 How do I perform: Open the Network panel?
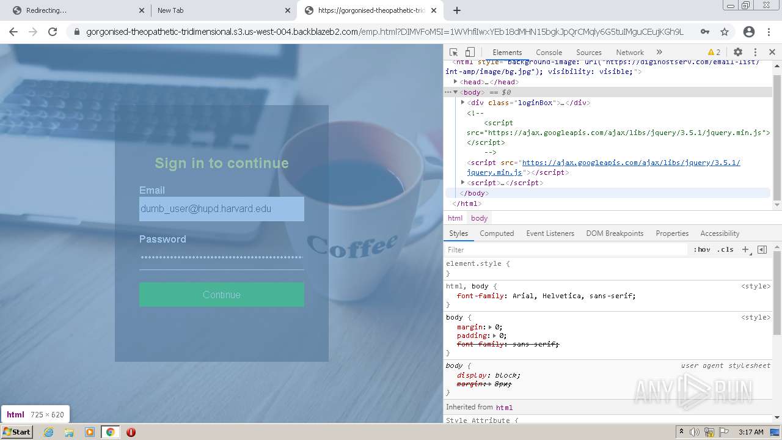point(630,53)
